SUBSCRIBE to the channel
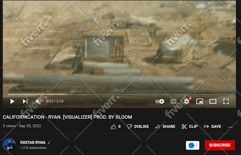The height and width of the screenshot is (155, 241). click(220, 145)
